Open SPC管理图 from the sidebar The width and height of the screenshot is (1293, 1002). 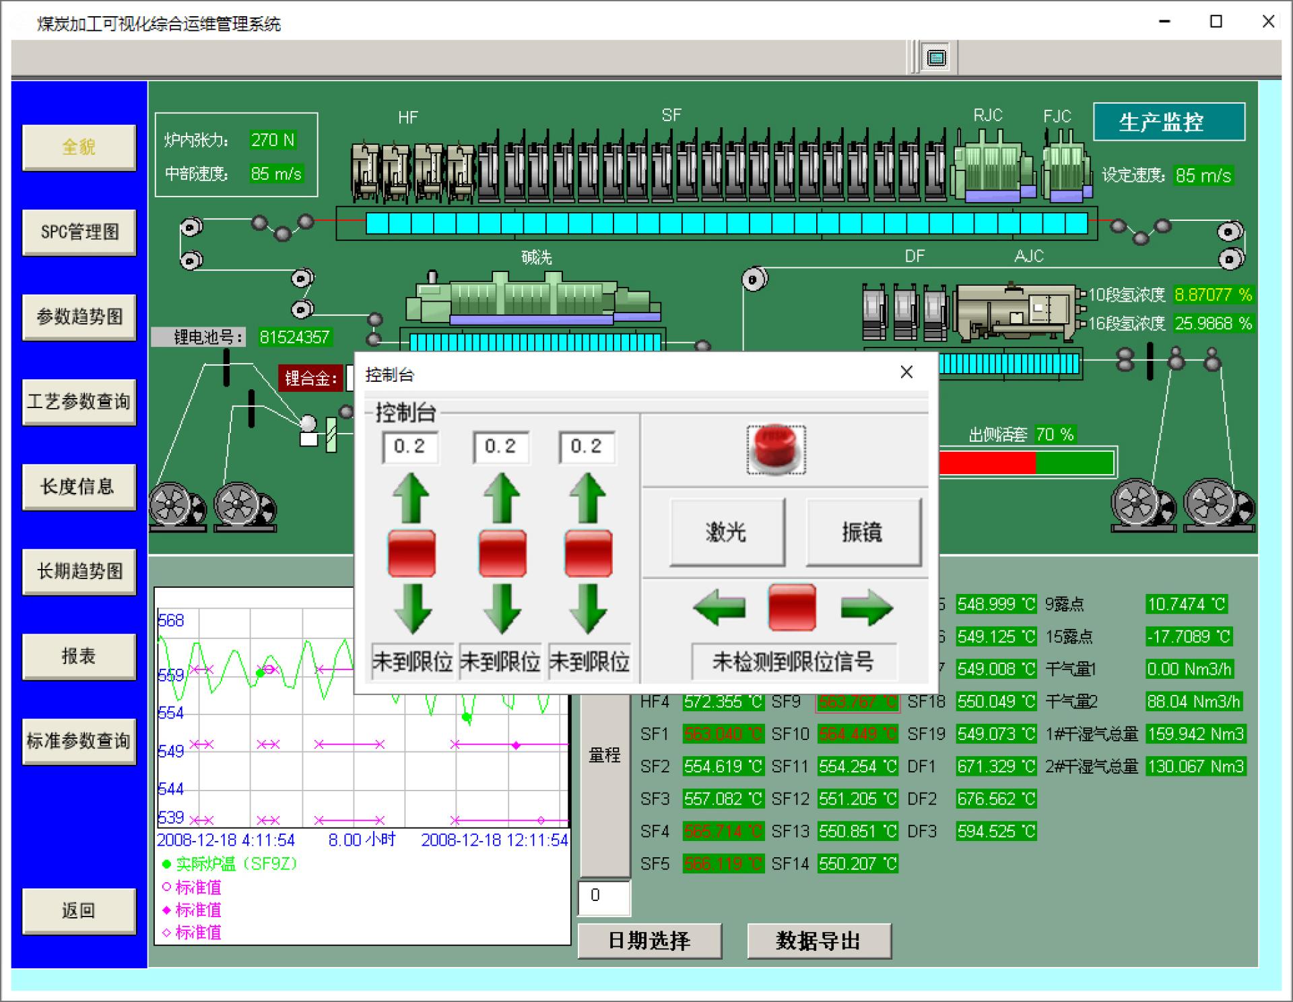79,232
